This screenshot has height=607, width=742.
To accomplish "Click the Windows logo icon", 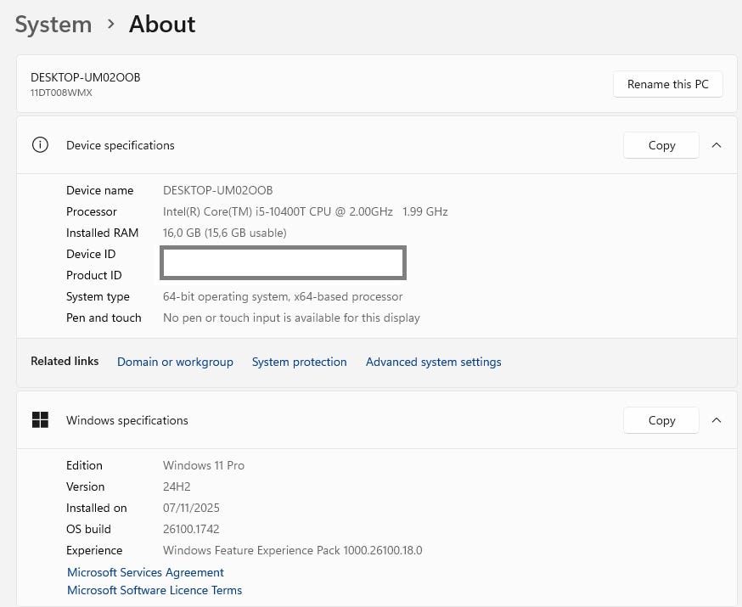I will 40,420.
